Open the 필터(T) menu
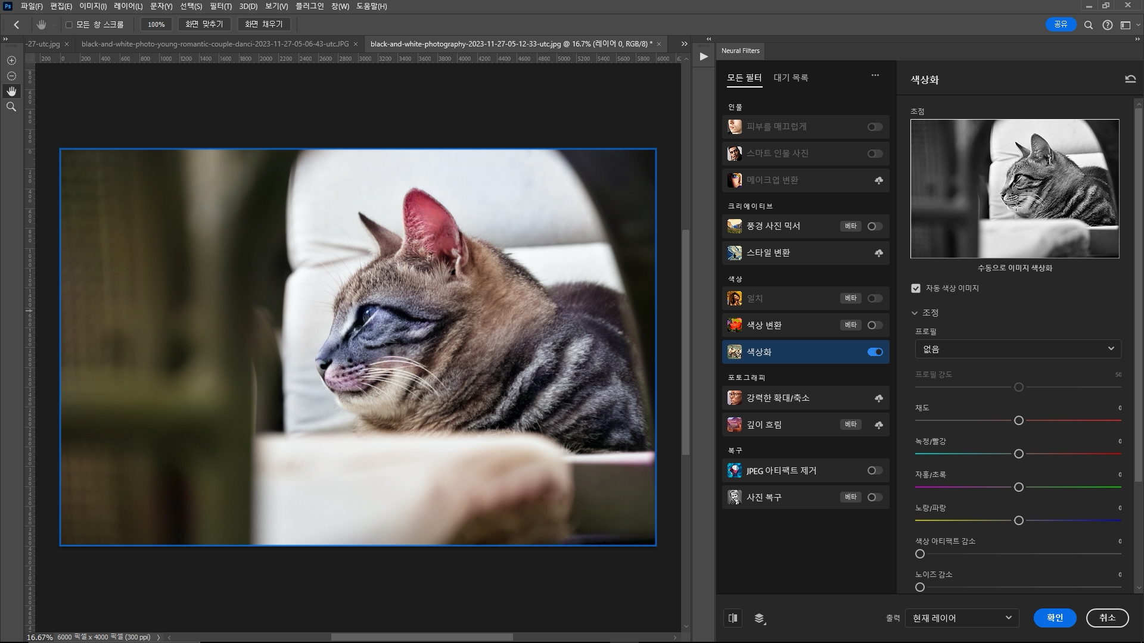1144x643 pixels. pos(220,6)
